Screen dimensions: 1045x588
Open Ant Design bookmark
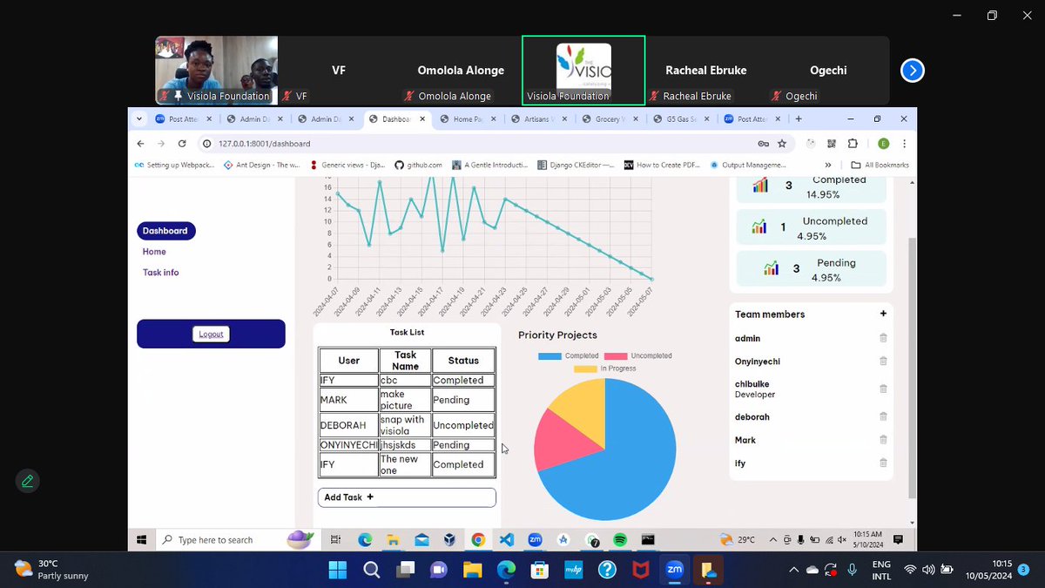tap(261, 165)
